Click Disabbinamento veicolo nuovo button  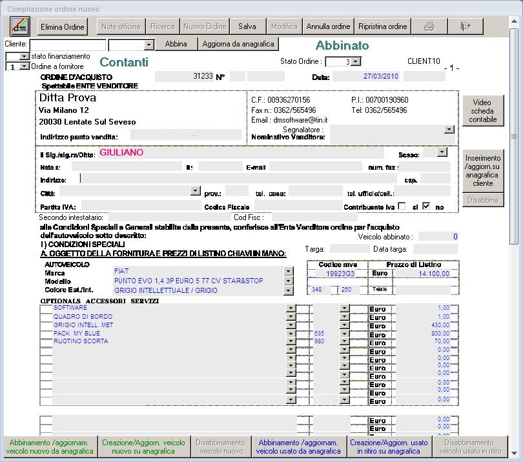pos(221,447)
